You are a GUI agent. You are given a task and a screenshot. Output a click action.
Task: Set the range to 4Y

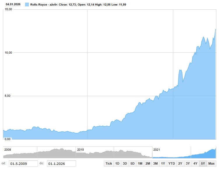[x=195, y=163]
